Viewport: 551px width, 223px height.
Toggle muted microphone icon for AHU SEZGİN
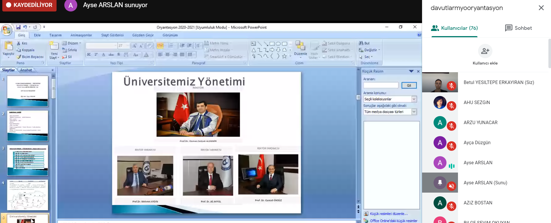point(451,106)
